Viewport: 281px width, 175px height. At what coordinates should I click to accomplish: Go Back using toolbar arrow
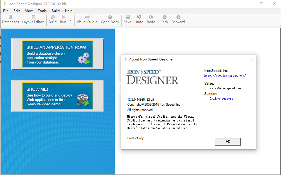(164, 17)
